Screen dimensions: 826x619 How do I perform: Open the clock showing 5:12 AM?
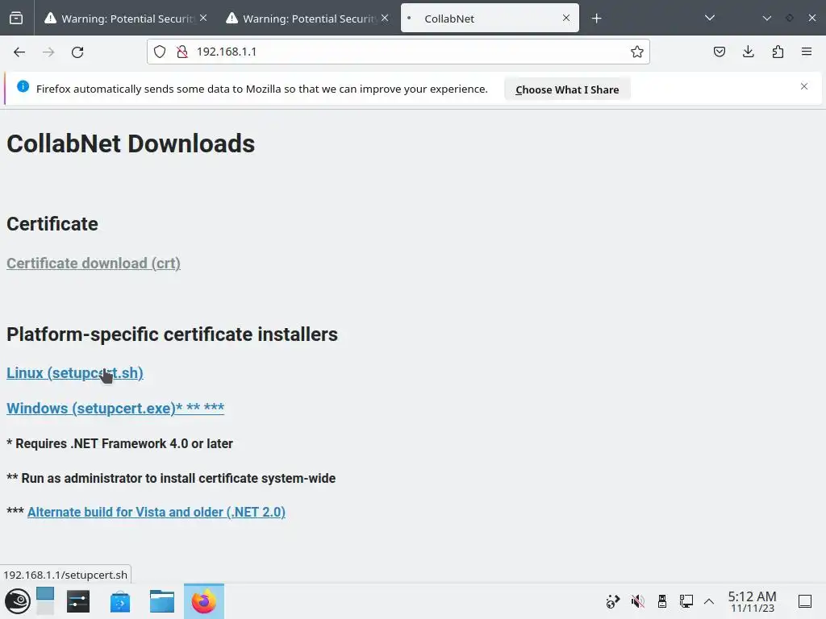point(753,601)
